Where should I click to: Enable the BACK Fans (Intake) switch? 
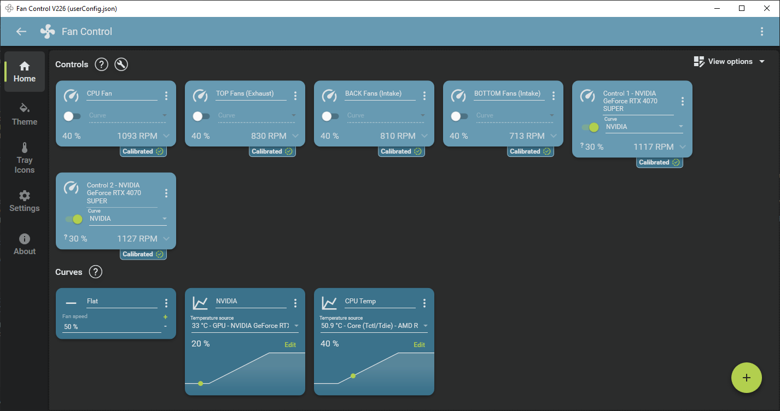coord(330,116)
